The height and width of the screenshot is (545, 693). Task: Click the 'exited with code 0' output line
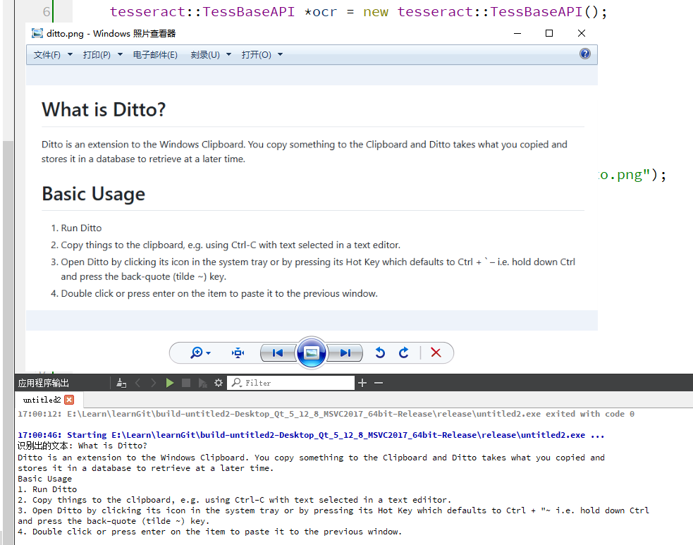pos(326,414)
